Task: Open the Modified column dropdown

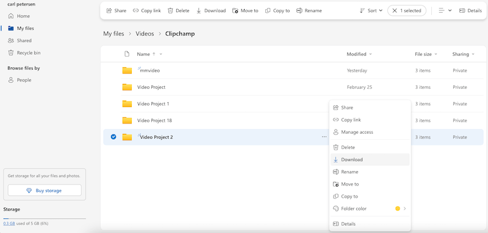Action: [x=359, y=54]
